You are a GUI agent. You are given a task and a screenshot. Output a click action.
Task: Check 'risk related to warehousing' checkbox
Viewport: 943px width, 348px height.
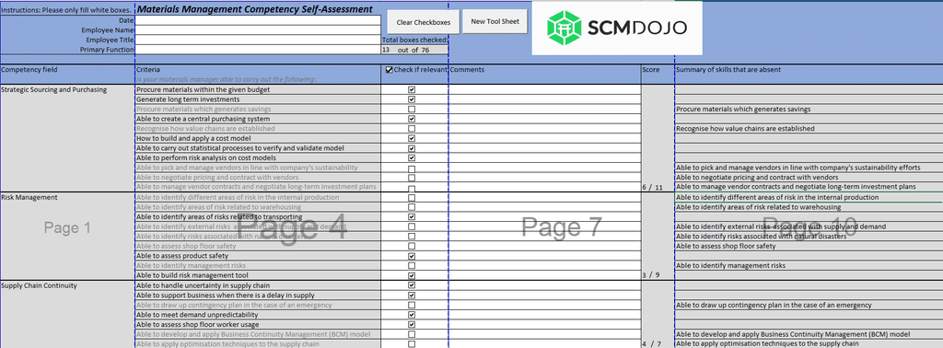click(412, 207)
